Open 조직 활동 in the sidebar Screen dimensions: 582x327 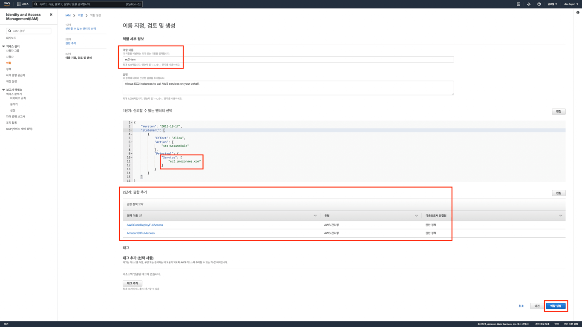click(x=12, y=123)
